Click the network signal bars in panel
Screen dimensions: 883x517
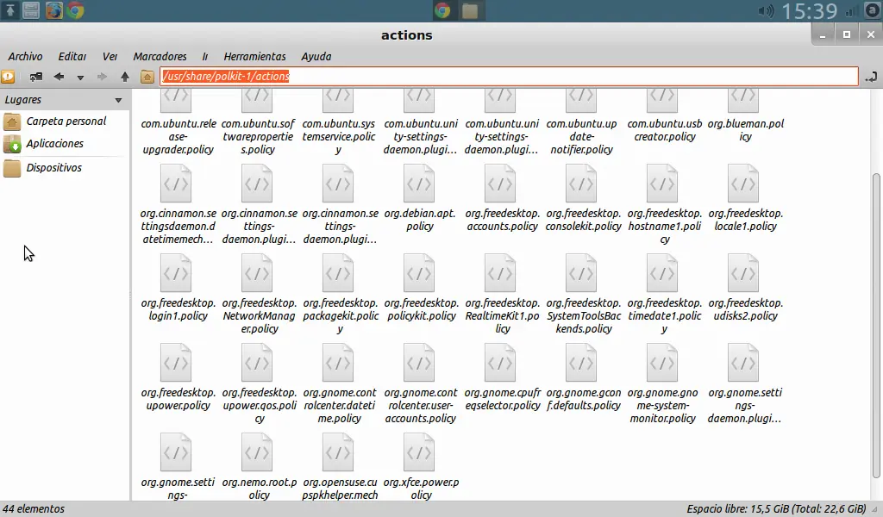click(851, 11)
